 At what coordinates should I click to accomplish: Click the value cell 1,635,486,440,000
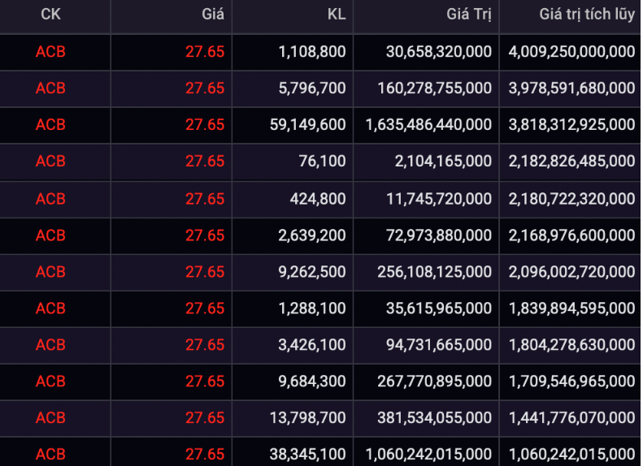click(x=428, y=125)
